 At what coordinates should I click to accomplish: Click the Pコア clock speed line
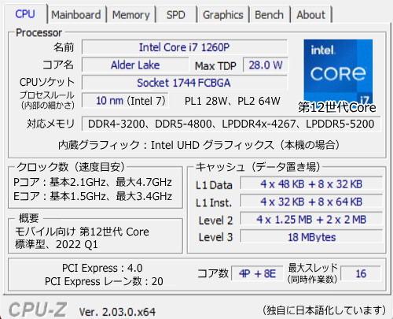click(x=93, y=182)
